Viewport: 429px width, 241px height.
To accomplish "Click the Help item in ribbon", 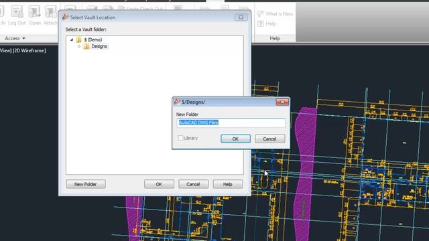I will [x=267, y=24].
